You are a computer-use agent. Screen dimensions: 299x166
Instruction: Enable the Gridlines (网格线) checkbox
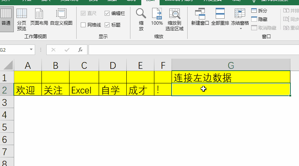83,25
